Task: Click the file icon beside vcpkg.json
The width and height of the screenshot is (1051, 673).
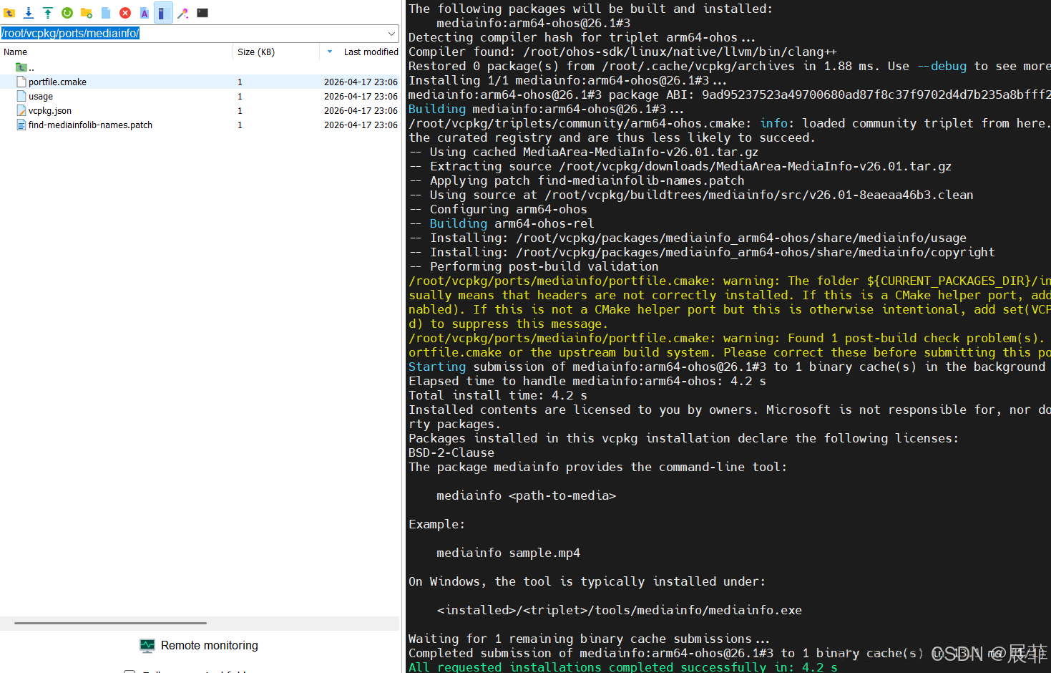Action: [x=21, y=110]
